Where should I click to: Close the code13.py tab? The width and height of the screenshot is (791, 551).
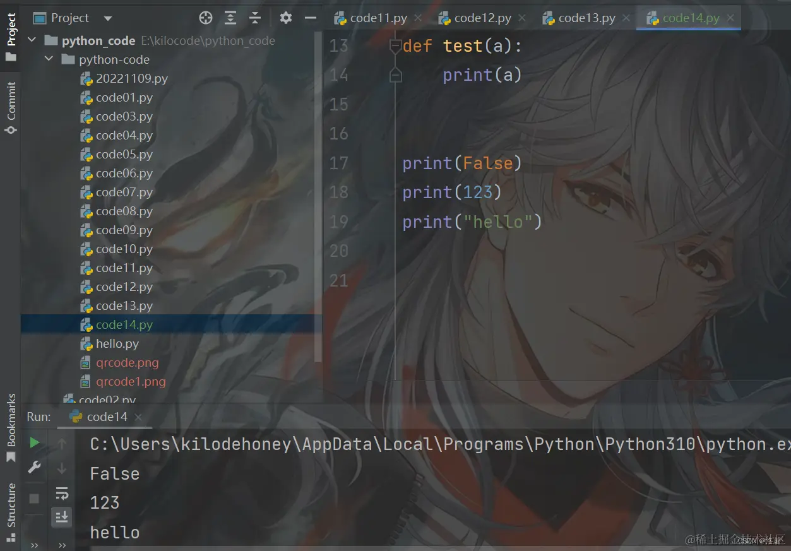(626, 18)
